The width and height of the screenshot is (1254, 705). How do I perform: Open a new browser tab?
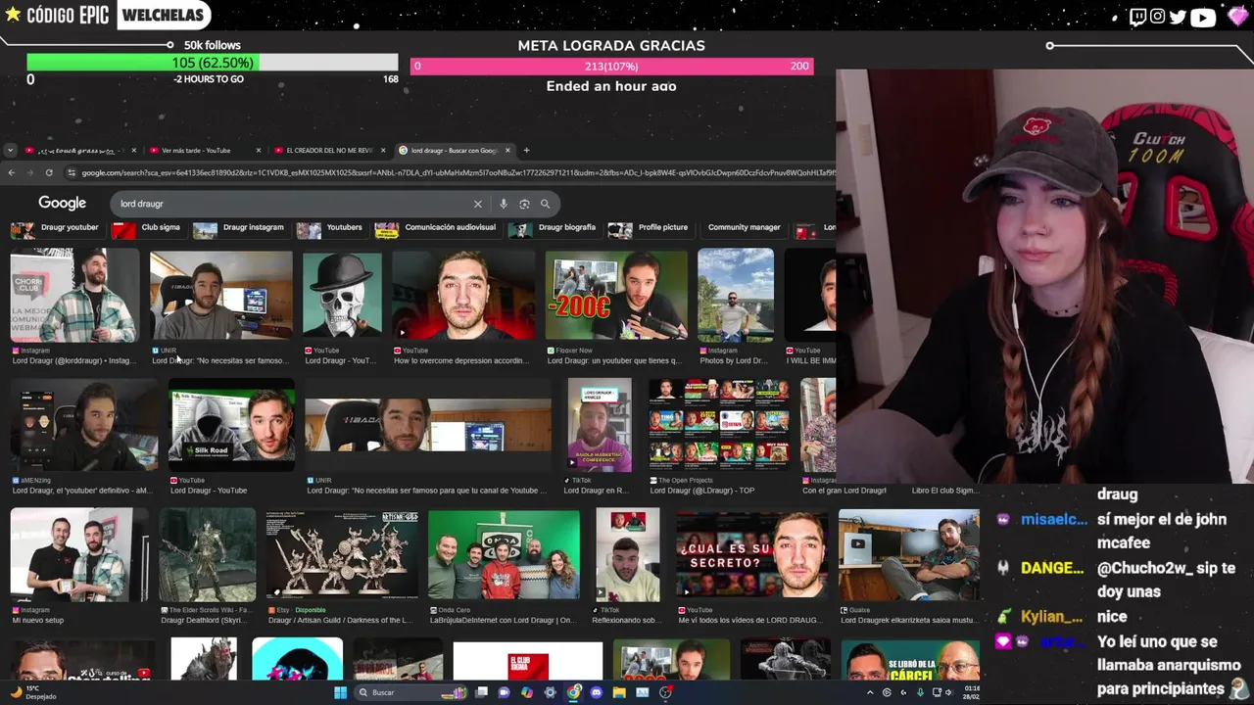tap(526, 150)
